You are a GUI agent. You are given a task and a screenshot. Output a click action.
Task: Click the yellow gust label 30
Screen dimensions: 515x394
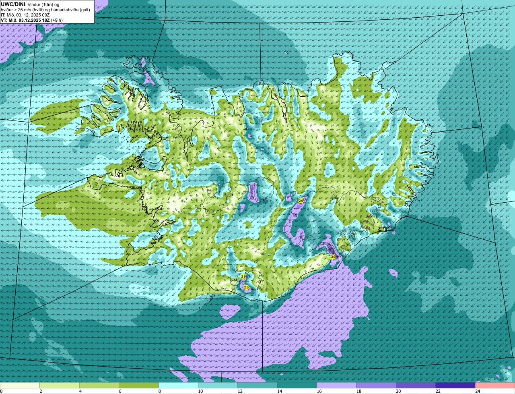pos(333,256)
